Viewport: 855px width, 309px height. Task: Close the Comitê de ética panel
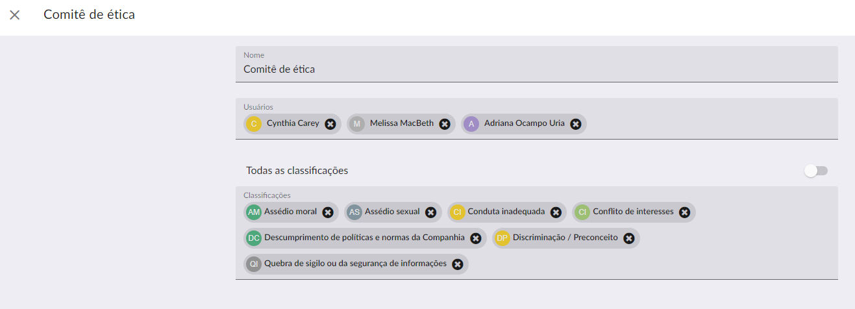click(15, 15)
